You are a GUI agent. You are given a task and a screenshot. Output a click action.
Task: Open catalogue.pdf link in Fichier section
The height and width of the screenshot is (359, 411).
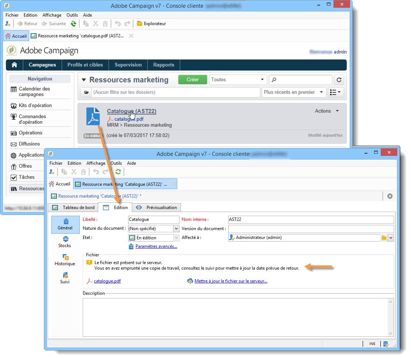pyautogui.click(x=107, y=281)
